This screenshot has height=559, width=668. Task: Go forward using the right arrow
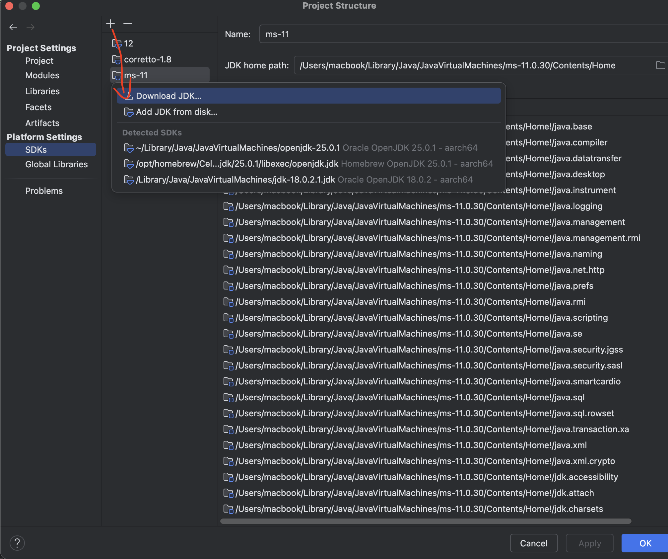[31, 27]
